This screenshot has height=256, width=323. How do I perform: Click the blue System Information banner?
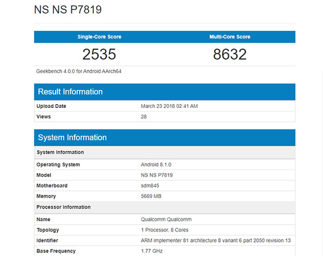tap(72, 138)
